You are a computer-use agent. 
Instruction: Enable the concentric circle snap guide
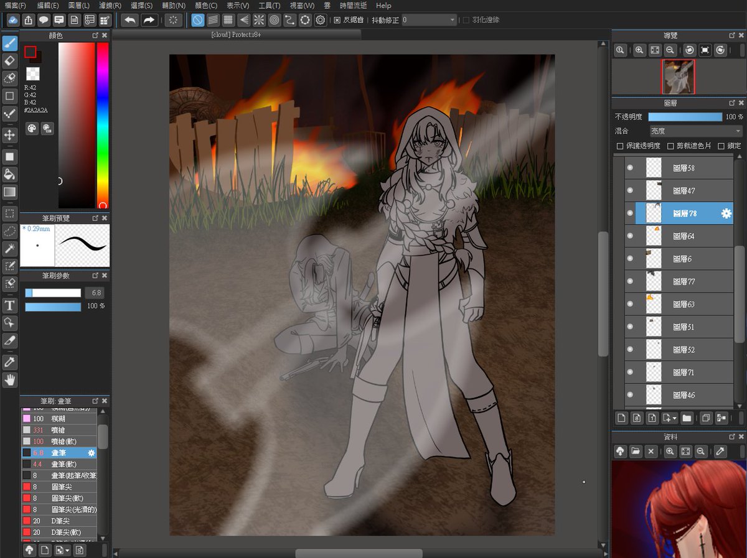coord(275,20)
